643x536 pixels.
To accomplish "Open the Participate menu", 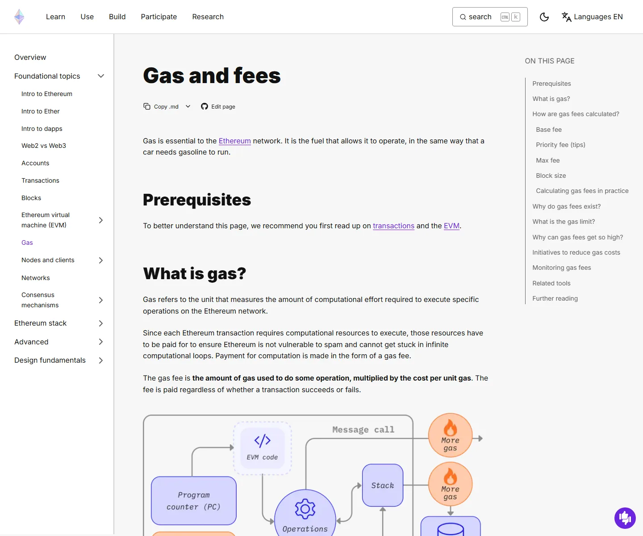I will pos(159,17).
